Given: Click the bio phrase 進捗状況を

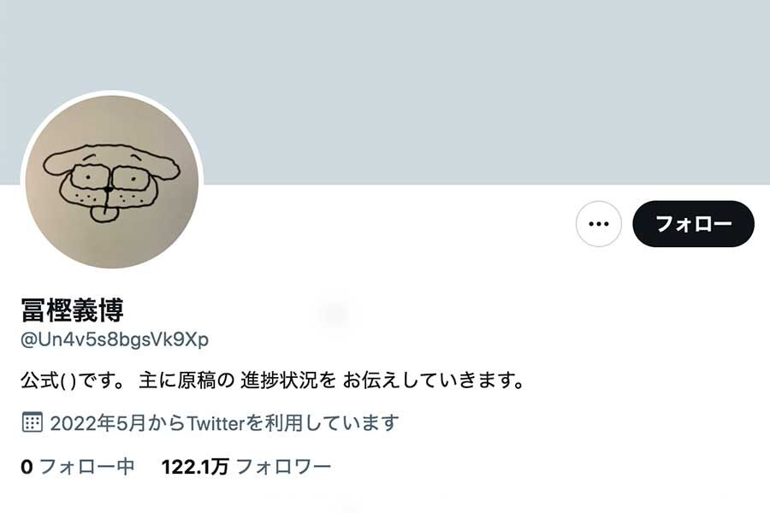Looking at the screenshot, I should (x=288, y=380).
